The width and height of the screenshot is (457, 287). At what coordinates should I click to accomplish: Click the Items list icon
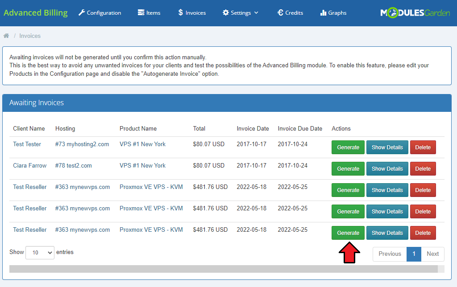coord(141,12)
